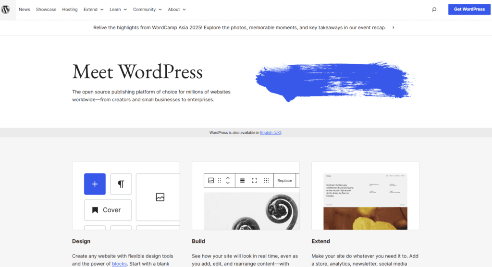The height and width of the screenshot is (267, 492).
Task: Click the Extend card site preview thumbnail
Action: (x=365, y=202)
